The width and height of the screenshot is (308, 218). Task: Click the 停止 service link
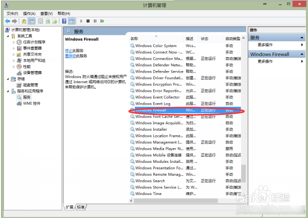coord(69,51)
